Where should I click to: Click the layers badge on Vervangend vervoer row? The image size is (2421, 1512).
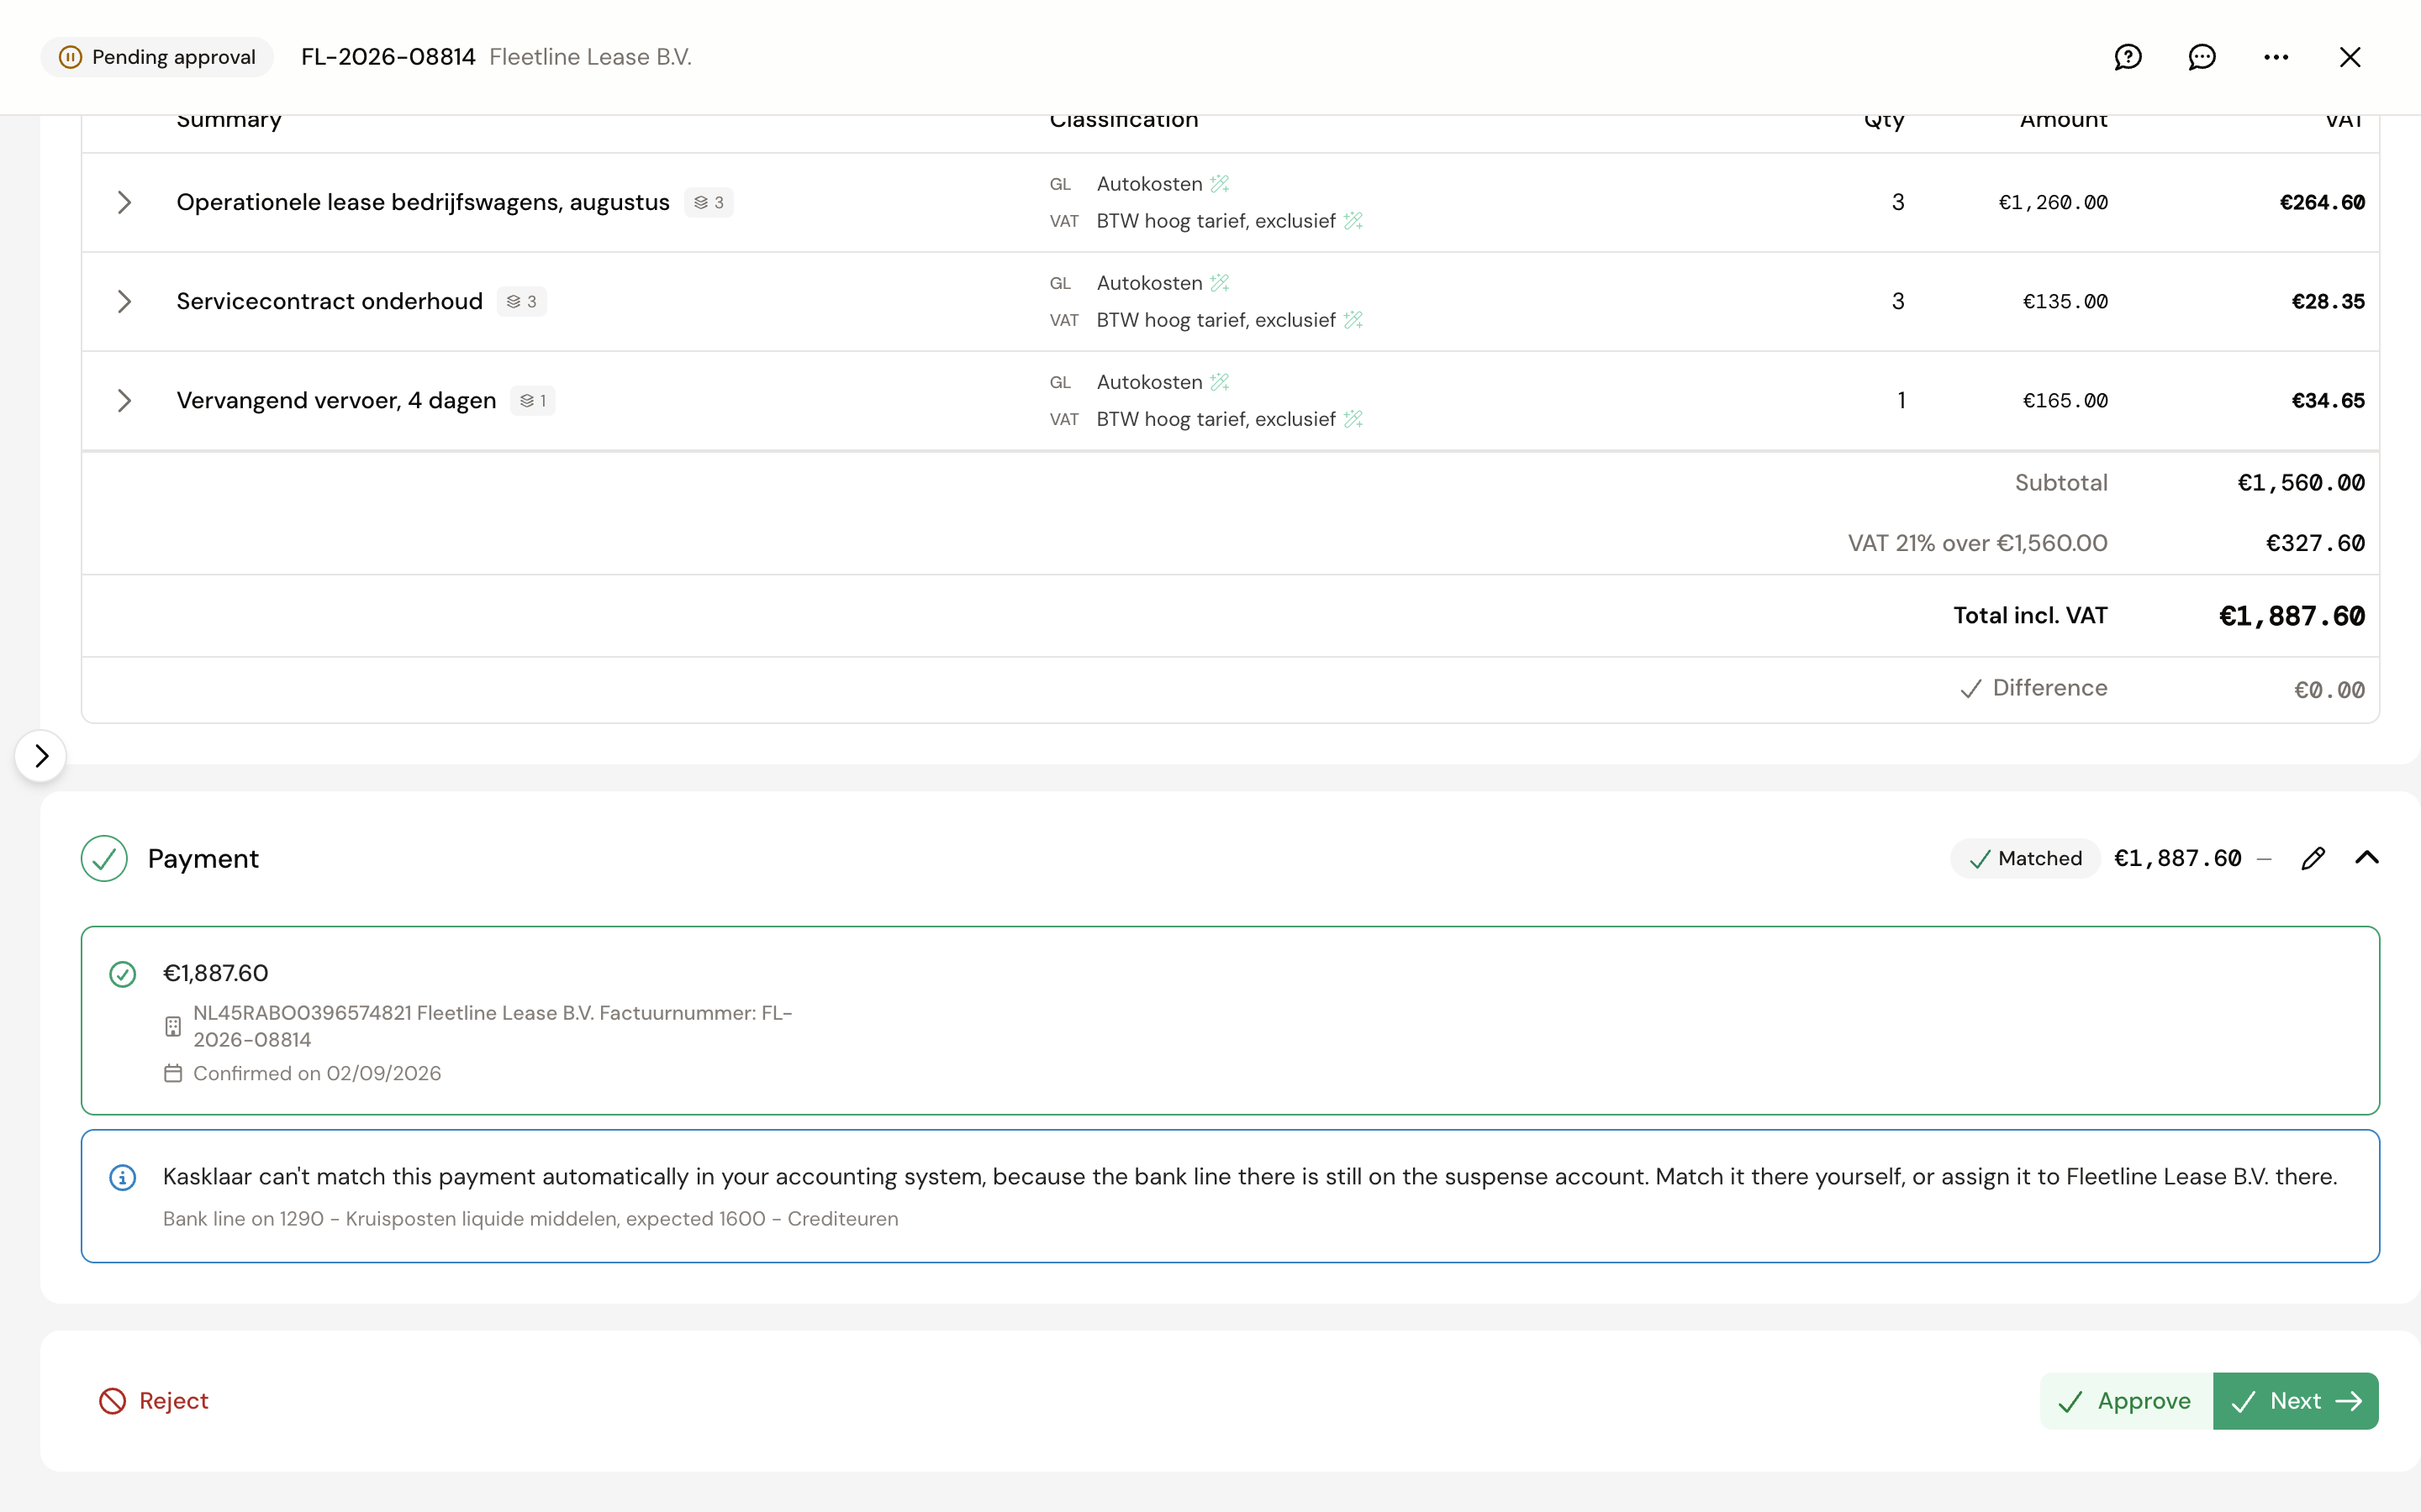pyautogui.click(x=532, y=400)
